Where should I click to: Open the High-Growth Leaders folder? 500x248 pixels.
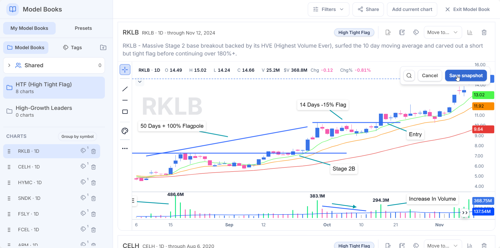tap(54, 111)
